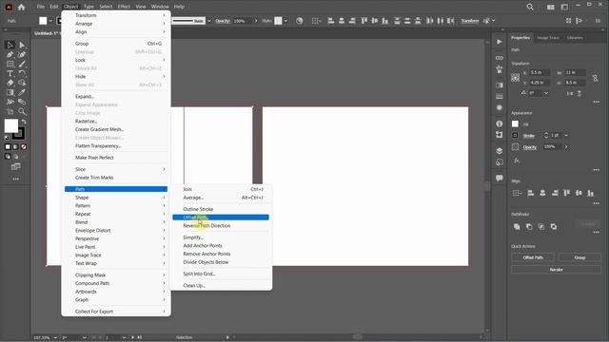This screenshot has width=609, height=342.
Task: Click Horizontal Align Left in control bar
Action: pyautogui.click(x=331, y=21)
